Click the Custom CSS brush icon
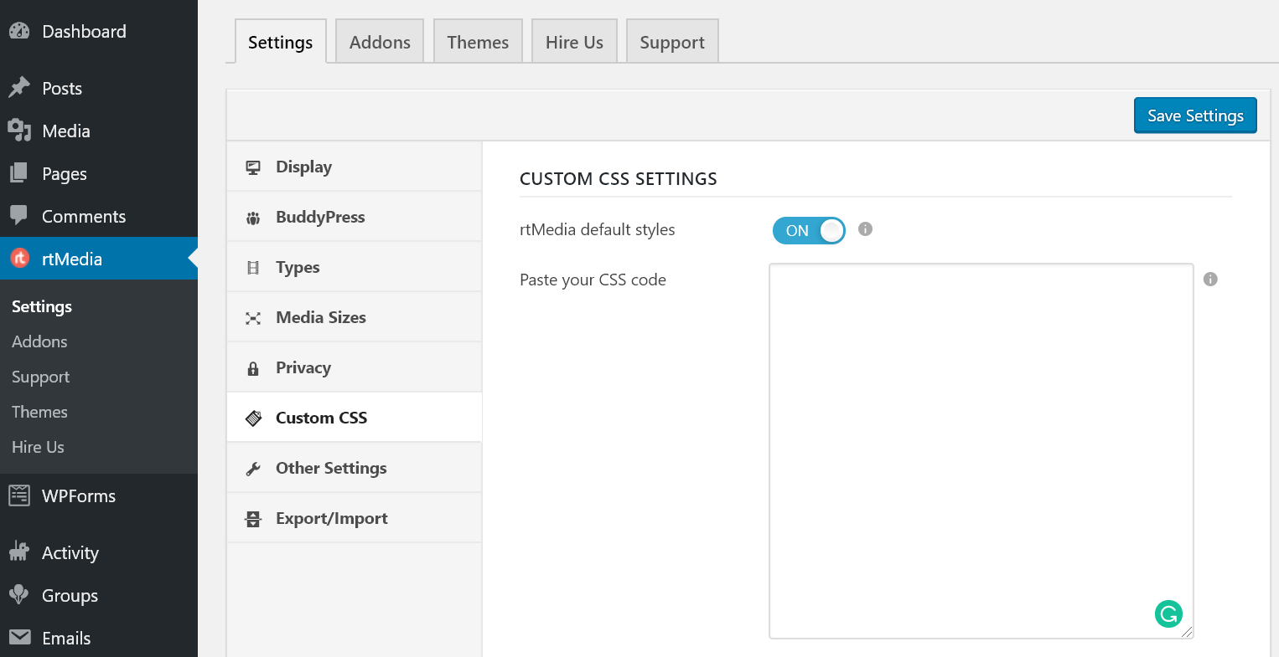The image size is (1279, 657). 252,418
